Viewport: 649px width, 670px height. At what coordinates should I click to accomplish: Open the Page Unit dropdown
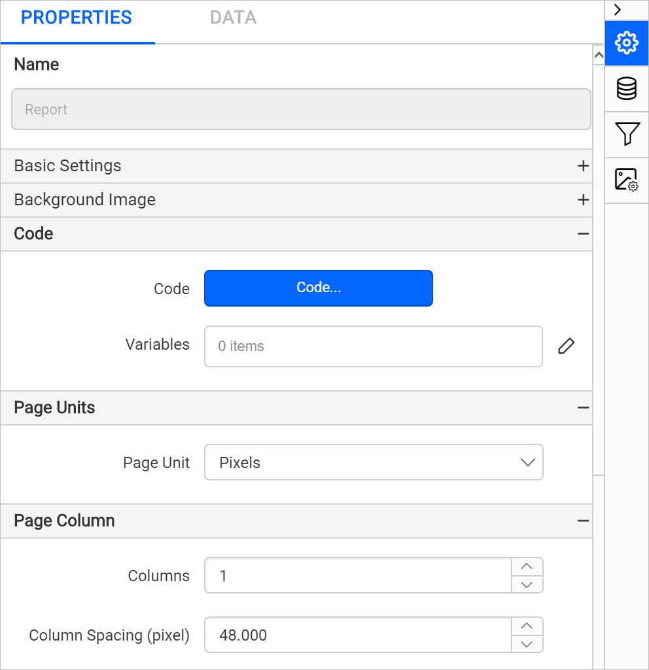pos(374,462)
